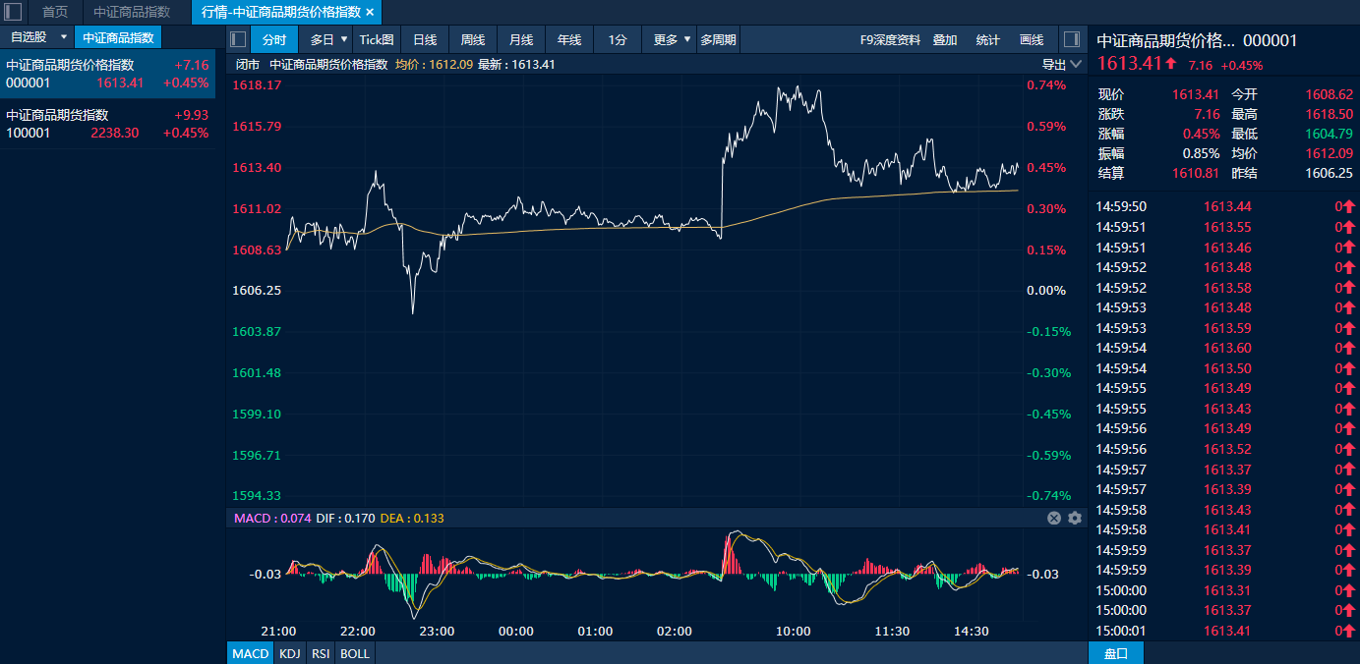1360x664 pixels.
Task: Toggle the sidebar layout icon beside 首页
Action: coord(13,12)
